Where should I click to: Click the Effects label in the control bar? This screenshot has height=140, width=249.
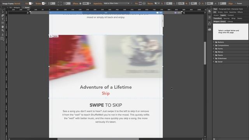(75, 3)
